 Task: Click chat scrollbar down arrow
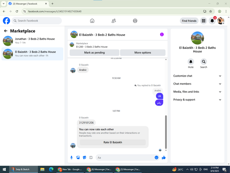pyautogui.click(x=166, y=150)
